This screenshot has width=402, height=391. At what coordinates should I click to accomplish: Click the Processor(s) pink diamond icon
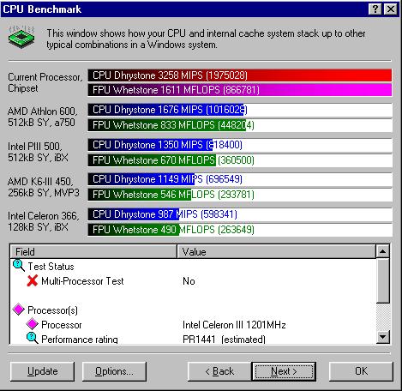pyautogui.click(x=19, y=310)
